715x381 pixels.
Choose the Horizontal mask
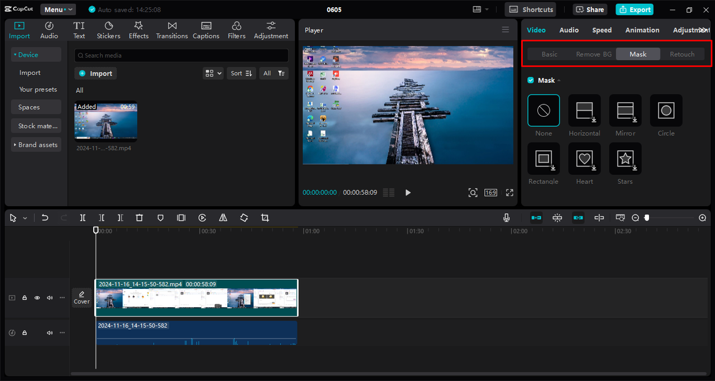(584, 111)
